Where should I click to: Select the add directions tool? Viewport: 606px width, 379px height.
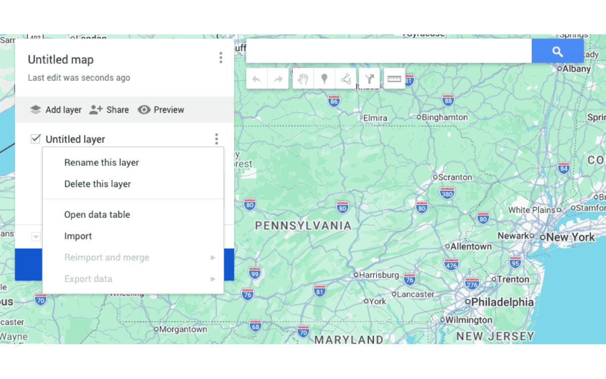coord(370,79)
